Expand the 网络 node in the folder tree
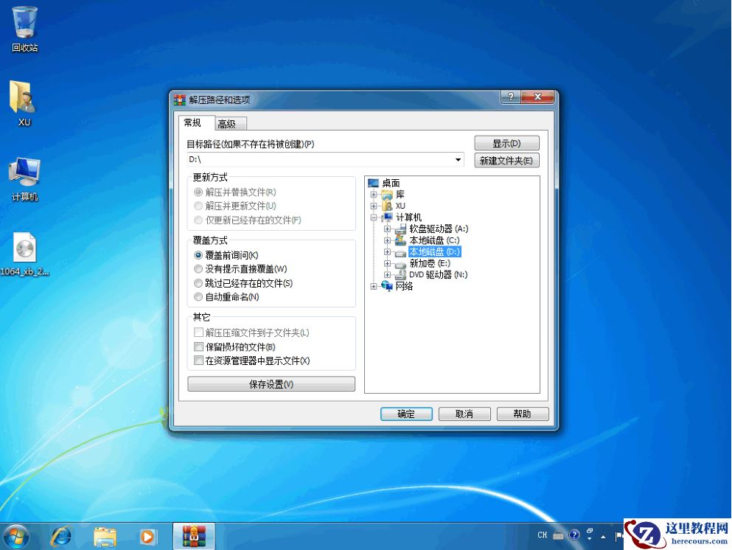The width and height of the screenshot is (732, 550). pyautogui.click(x=374, y=286)
